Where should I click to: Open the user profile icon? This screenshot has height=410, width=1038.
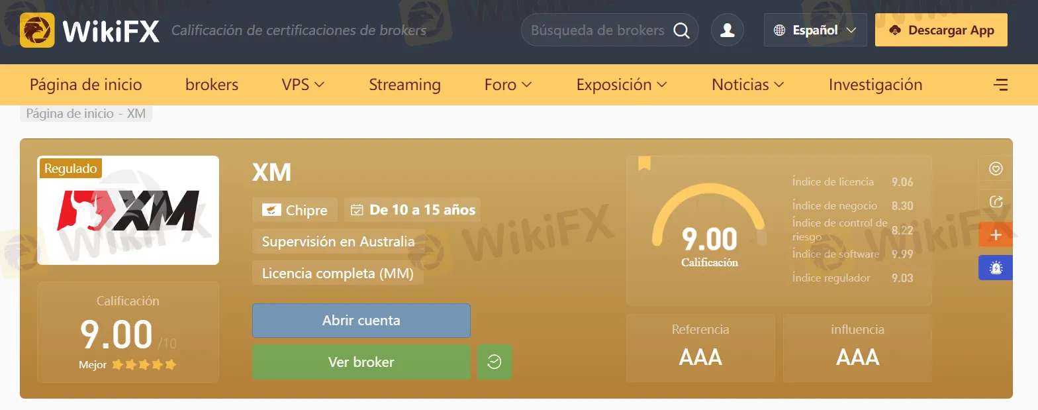point(728,30)
